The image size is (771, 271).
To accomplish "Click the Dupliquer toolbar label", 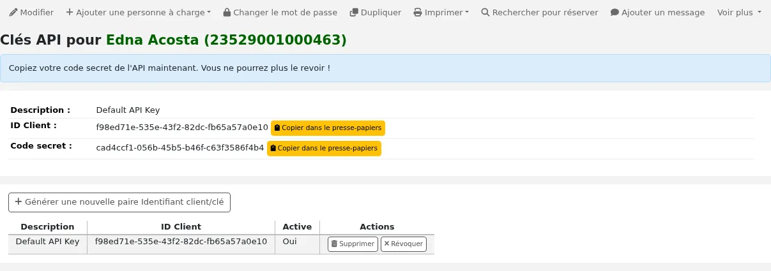I will tap(381, 12).
